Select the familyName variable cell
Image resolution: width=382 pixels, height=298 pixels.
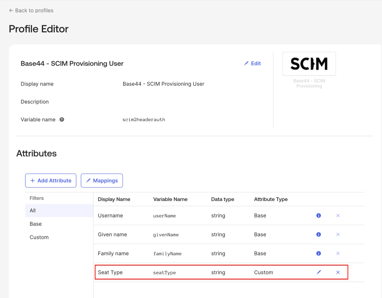tap(167, 254)
